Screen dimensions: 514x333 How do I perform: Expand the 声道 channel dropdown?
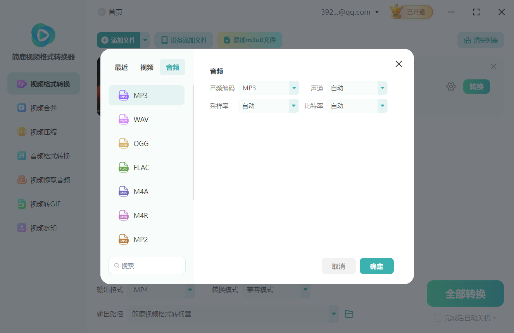pos(382,88)
